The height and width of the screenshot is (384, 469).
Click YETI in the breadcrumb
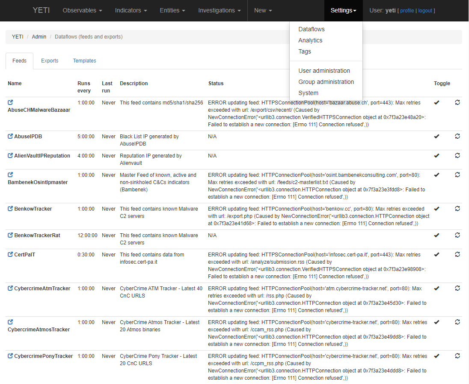coord(18,37)
